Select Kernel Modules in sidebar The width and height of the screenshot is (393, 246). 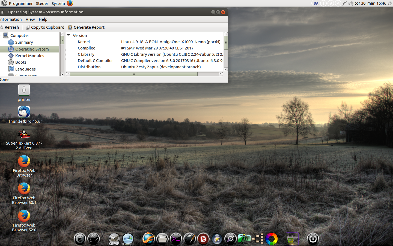click(x=29, y=56)
